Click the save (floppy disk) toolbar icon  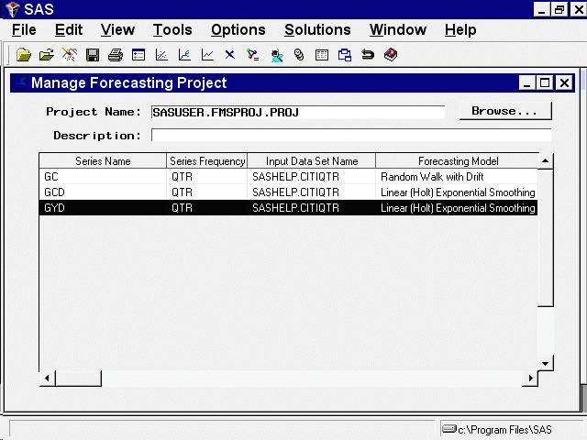(x=93, y=55)
